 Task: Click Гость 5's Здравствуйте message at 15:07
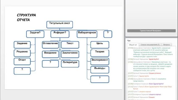(x=139, y=76)
